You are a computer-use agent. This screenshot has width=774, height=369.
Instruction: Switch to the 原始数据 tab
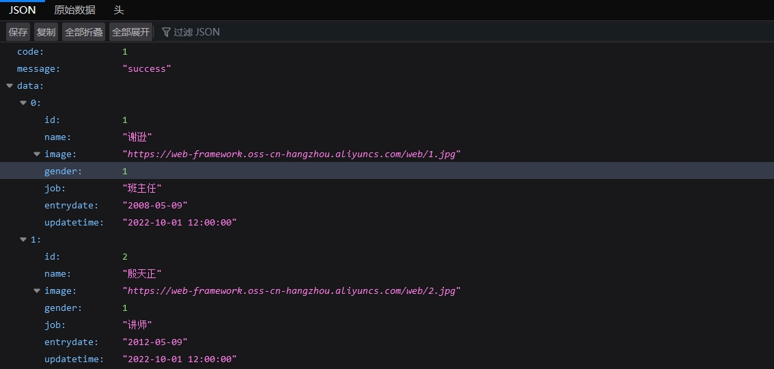[x=74, y=10]
